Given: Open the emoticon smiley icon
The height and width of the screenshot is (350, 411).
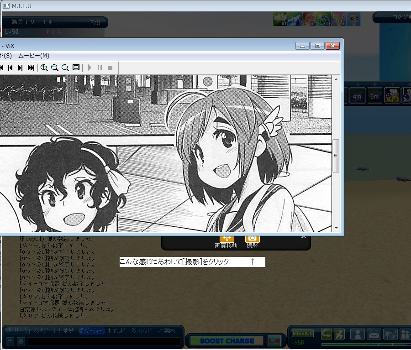Looking at the screenshot, I should point(21,341).
